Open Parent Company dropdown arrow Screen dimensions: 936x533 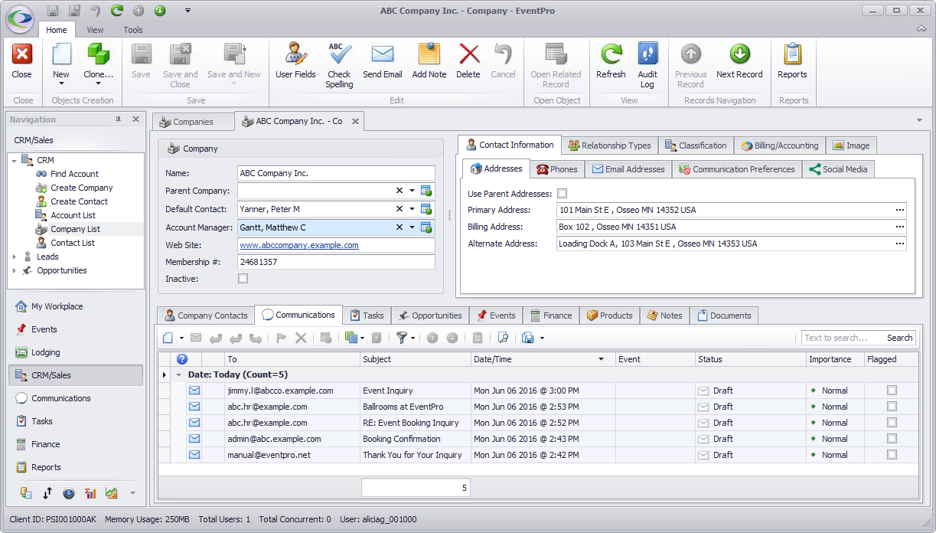(412, 191)
